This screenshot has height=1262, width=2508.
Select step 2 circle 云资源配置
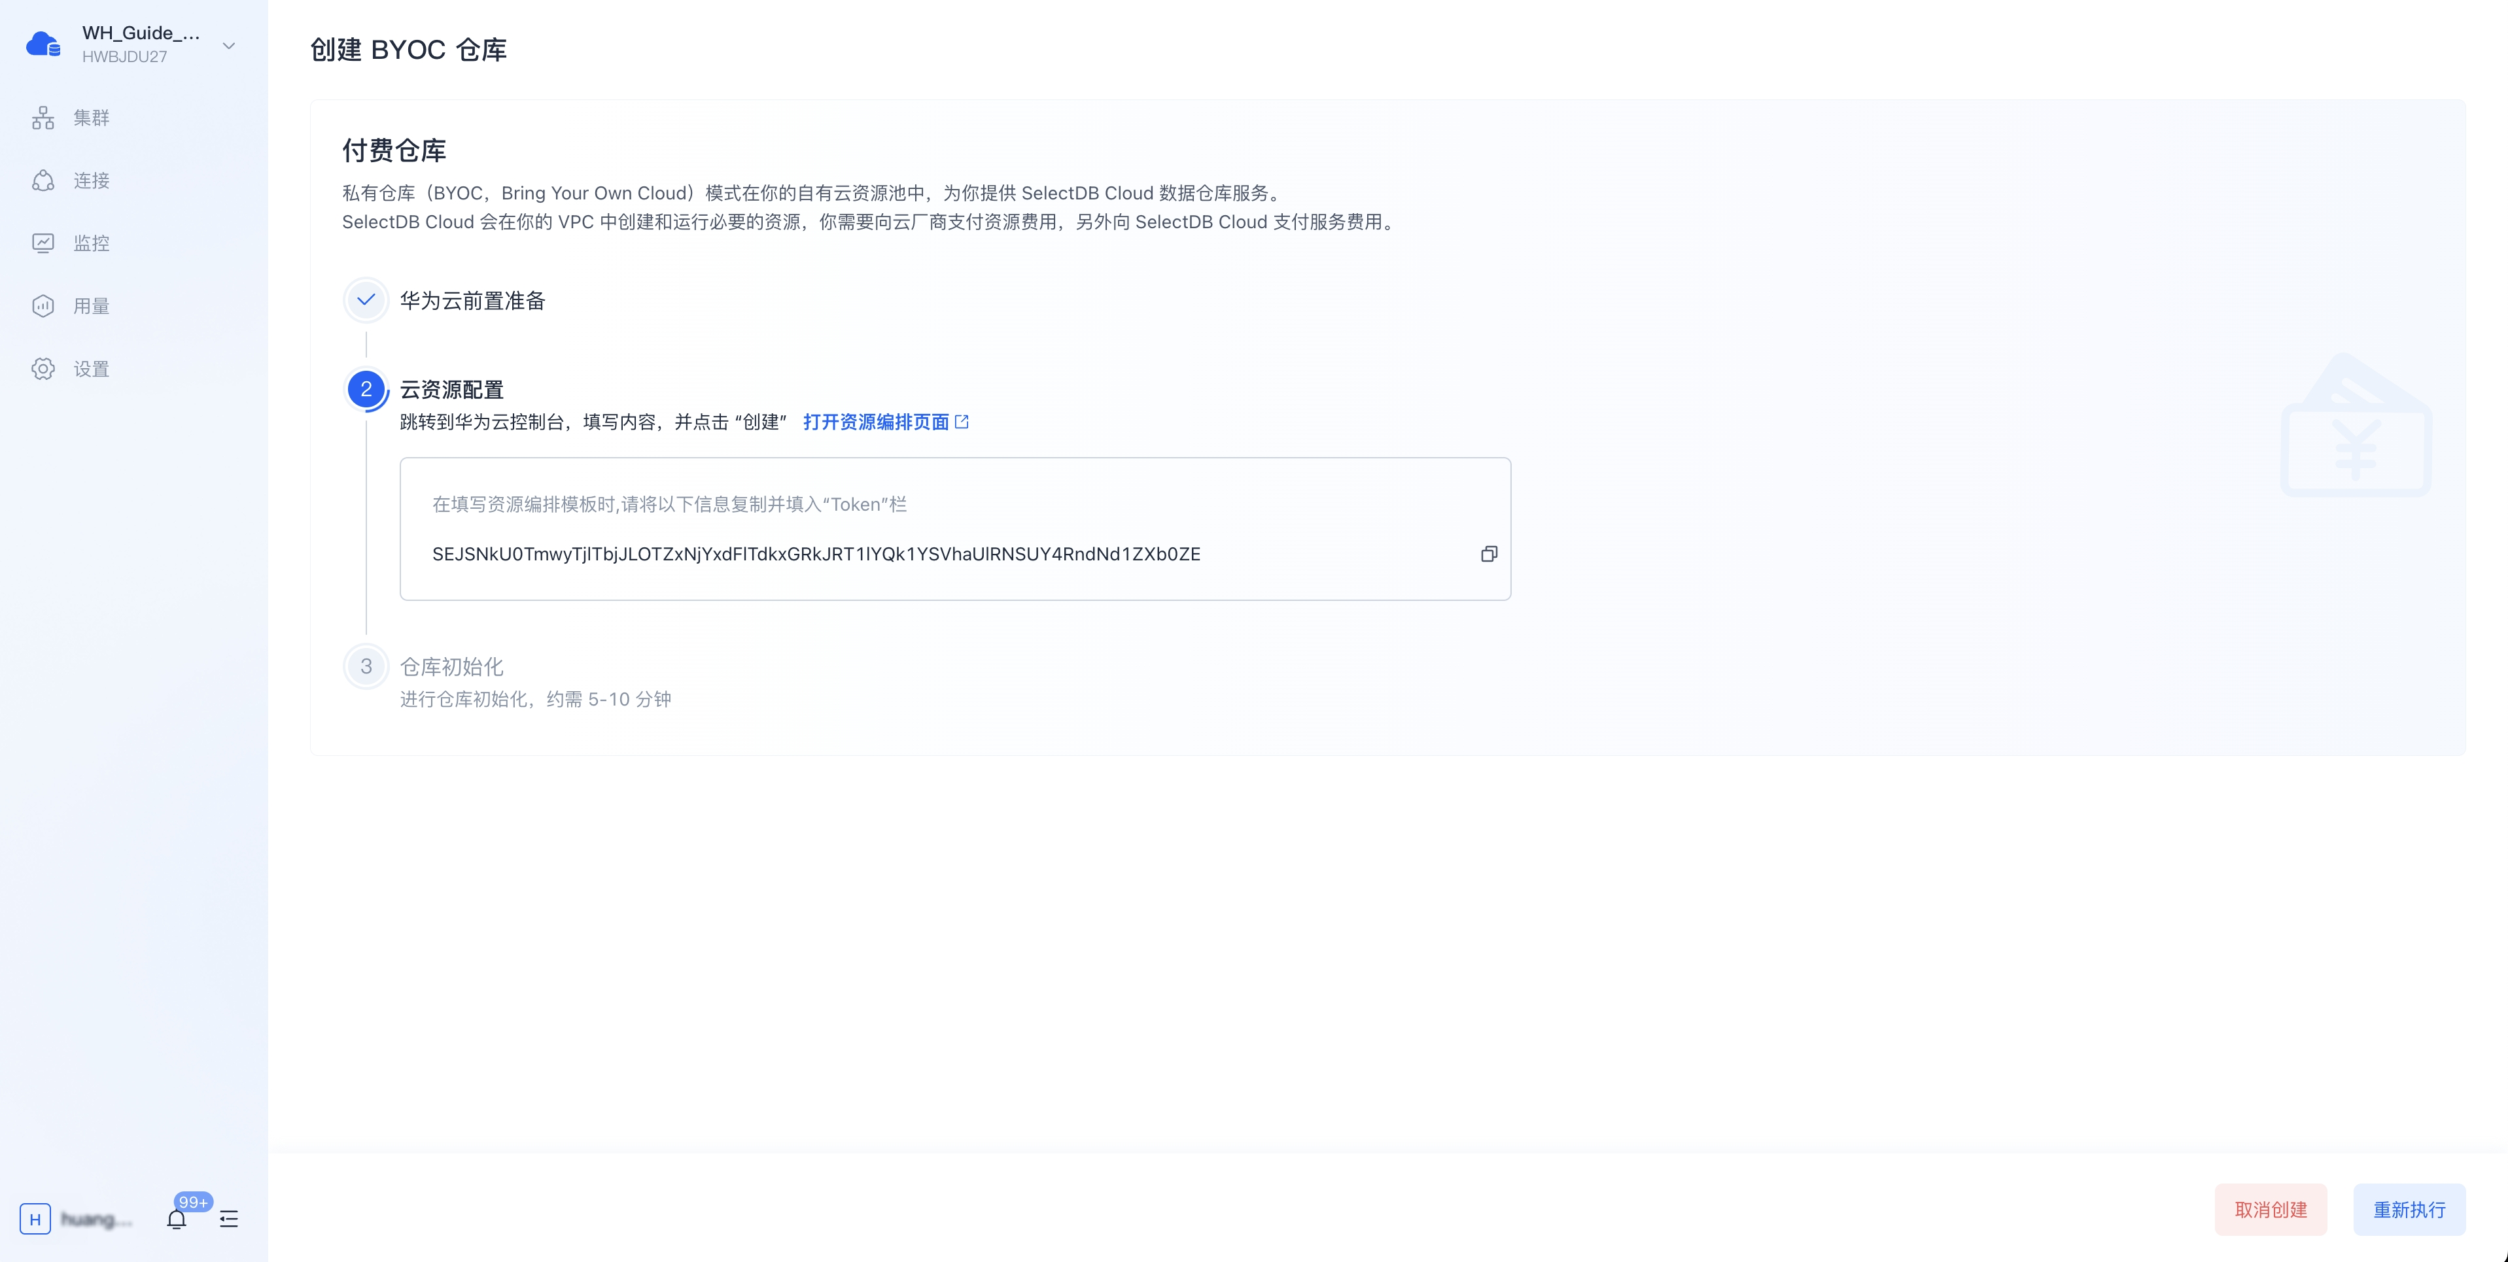366,389
